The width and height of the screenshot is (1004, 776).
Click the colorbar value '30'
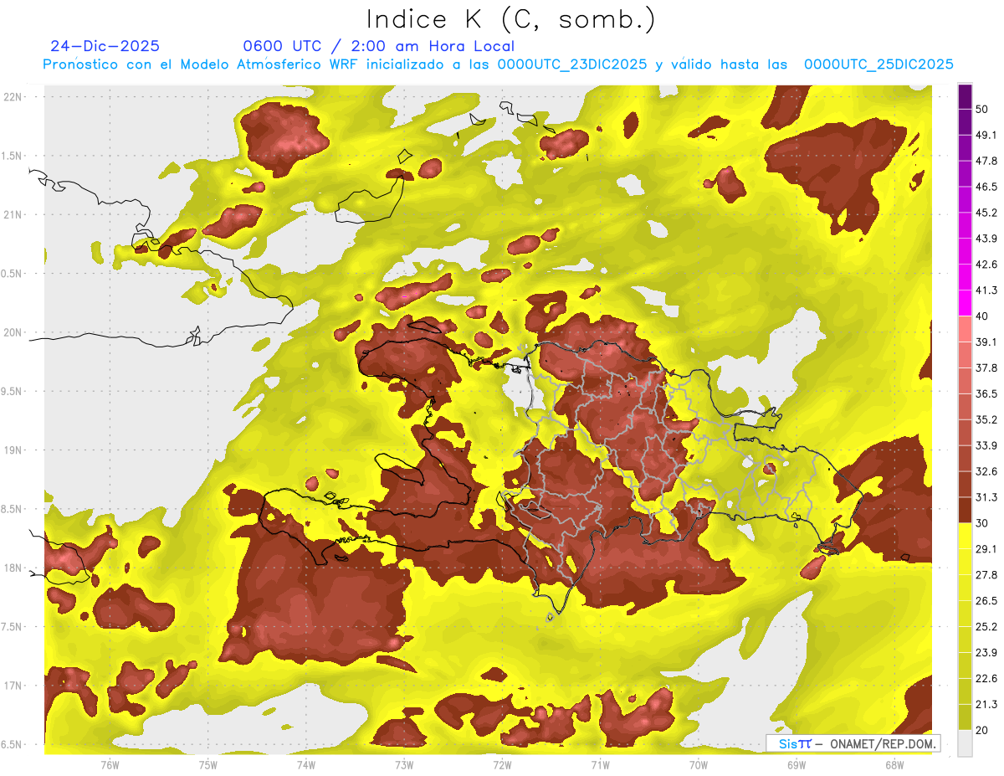coord(982,523)
